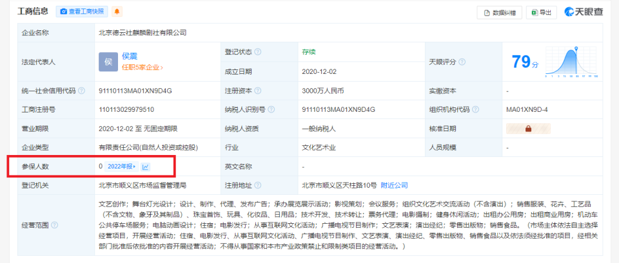Screen dimensions: 619x263
Task: Open the 附近公司 link
Action: 394,185
